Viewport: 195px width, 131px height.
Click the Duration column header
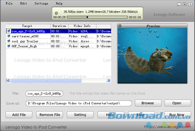tap(60, 26)
